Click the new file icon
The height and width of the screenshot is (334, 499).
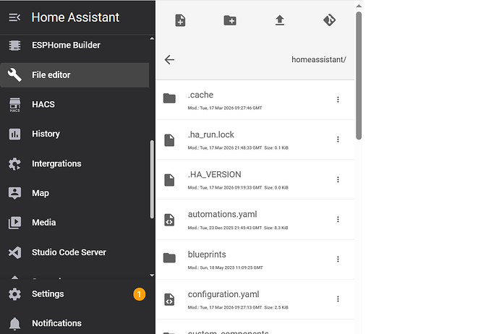point(180,20)
